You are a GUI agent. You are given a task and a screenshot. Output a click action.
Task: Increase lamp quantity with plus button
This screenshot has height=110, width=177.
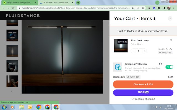pos(144,51)
